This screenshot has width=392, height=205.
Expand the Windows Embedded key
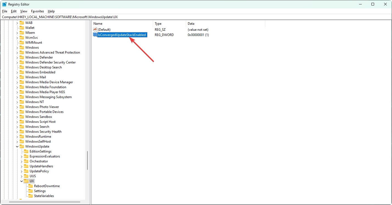(x=17, y=72)
